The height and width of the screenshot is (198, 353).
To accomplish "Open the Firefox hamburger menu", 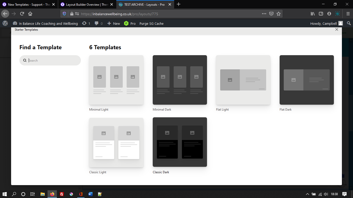I will click(348, 14).
